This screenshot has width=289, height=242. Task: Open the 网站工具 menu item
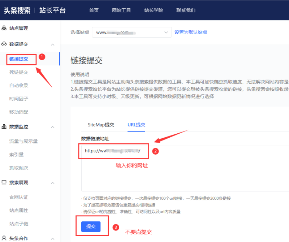(x=121, y=10)
